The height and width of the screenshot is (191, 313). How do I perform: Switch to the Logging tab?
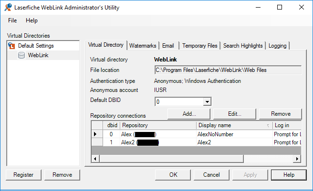tap(278, 46)
